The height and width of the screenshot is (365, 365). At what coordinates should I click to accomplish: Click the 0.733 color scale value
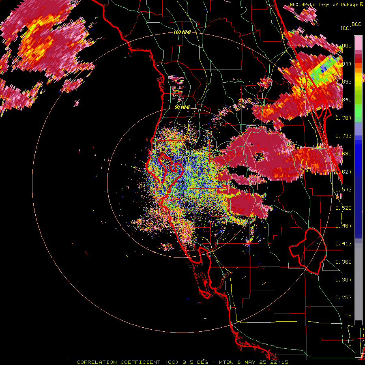[x=344, y=136]
